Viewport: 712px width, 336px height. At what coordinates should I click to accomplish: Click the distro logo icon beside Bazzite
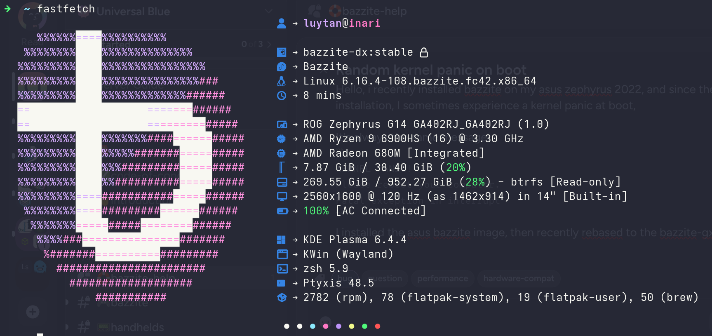[282, 67]
